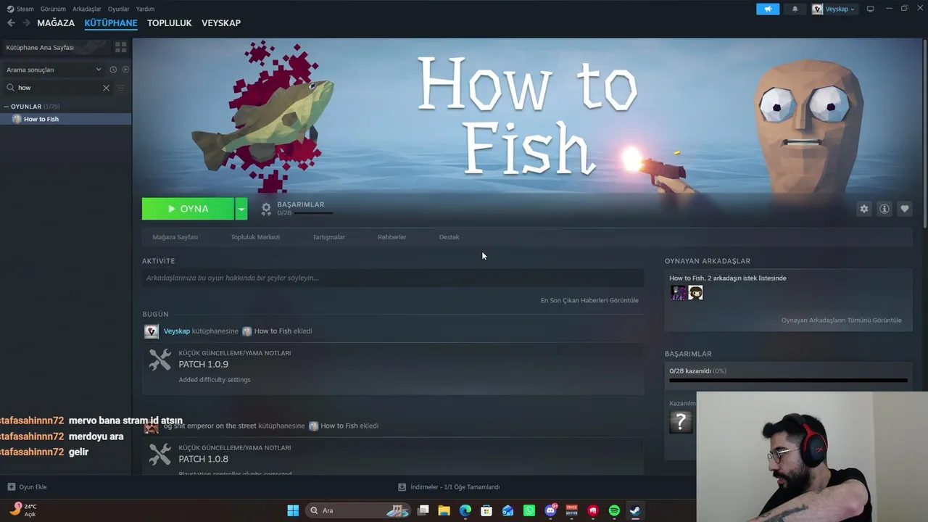Screen dimensions: 928x522
Task: Click Oyun Ekle to add a game
Action: pyautogui.click(x=28, y=487)
